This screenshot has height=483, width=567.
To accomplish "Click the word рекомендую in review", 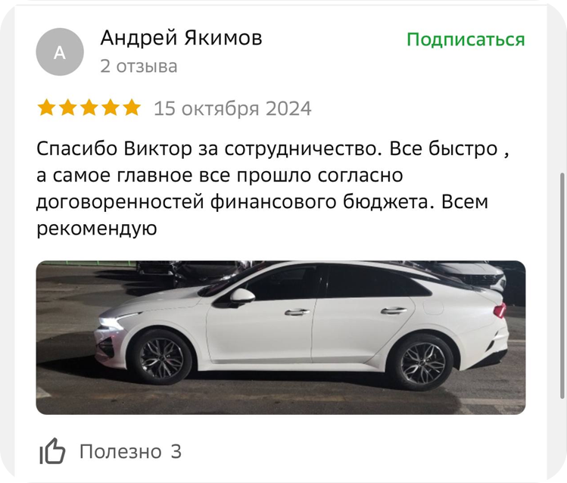I will [x=97, y=229].
